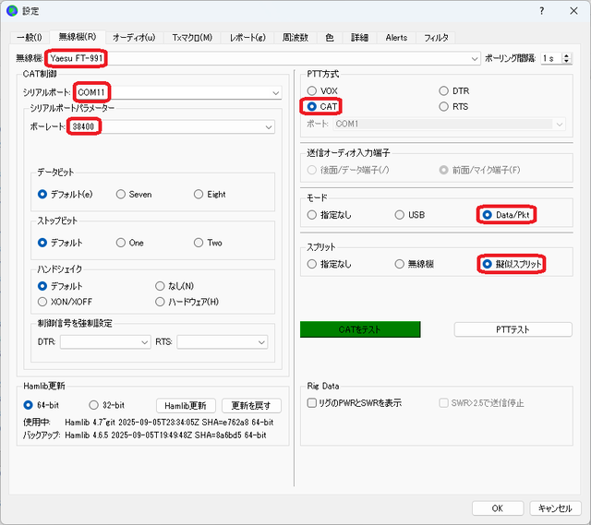Click the キャンセル button

(555, 508)
